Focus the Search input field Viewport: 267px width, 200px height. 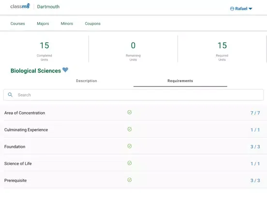pos(133,95)
